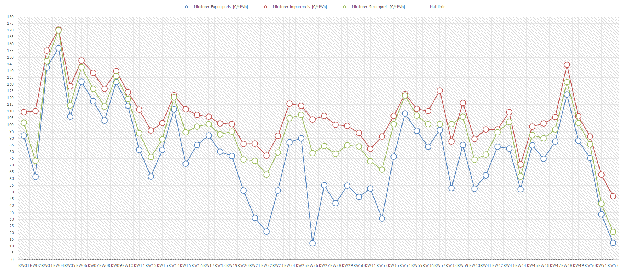Click the blue export point at KW22
This screenshot has height=269, width=624.
click(x=266, y=232)
